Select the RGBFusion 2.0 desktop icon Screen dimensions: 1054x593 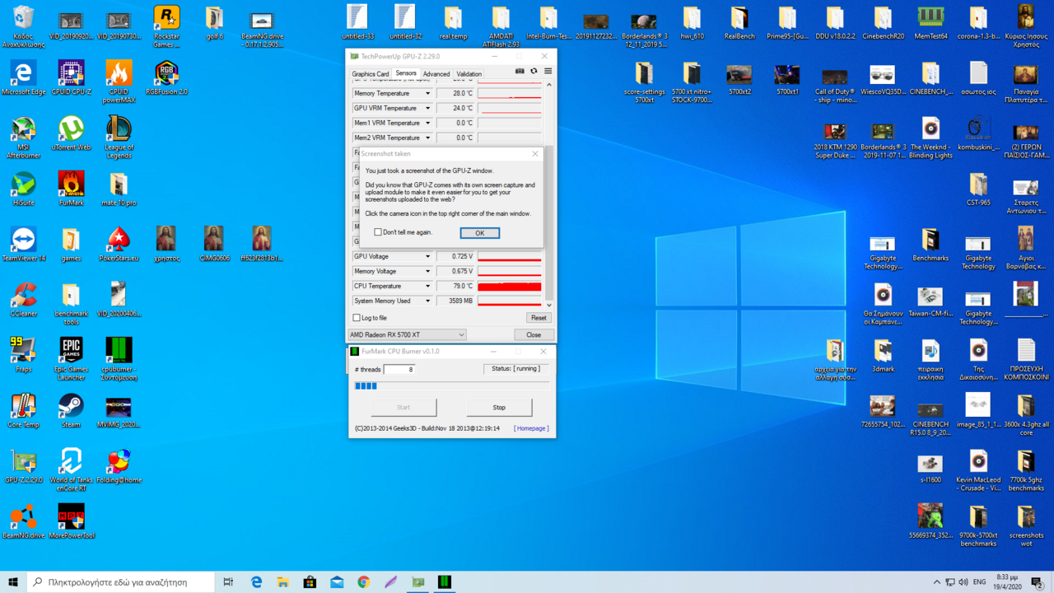coord(166,78)
